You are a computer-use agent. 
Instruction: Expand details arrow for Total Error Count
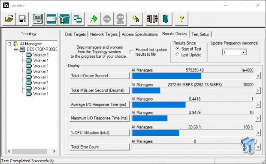pos(258,147)
